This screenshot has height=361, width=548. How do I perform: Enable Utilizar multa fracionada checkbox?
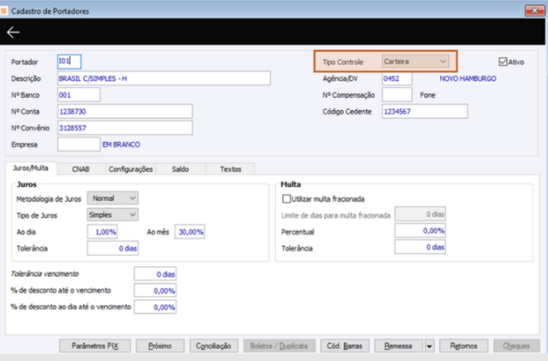286,199
